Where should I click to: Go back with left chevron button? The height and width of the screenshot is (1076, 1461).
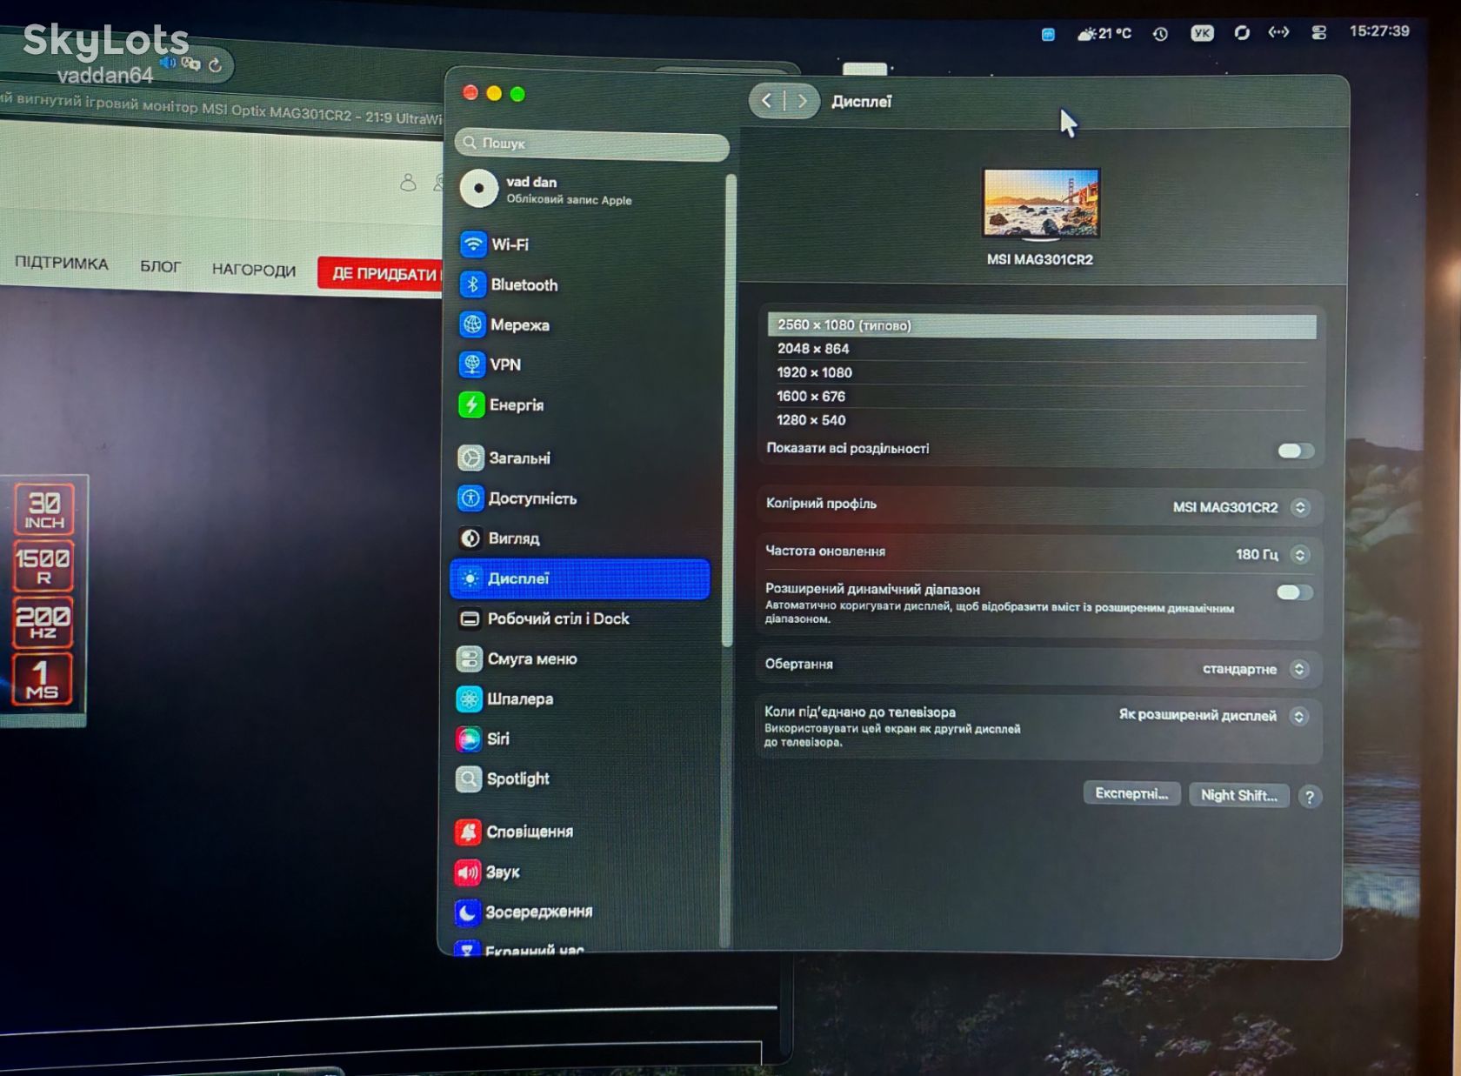tap(766, 101)
